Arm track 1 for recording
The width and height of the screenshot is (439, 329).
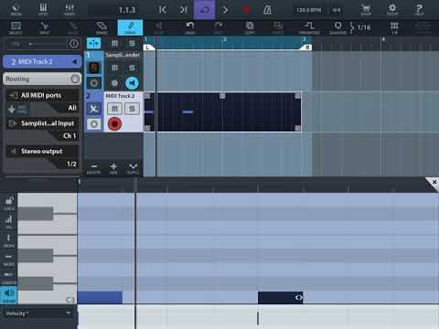[x=114, y=83]
